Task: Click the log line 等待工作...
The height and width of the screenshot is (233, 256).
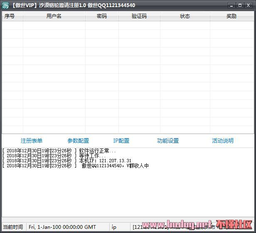Action: tap(54, 156)
